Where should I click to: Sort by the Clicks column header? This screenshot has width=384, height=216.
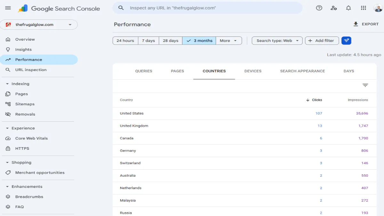314,100
